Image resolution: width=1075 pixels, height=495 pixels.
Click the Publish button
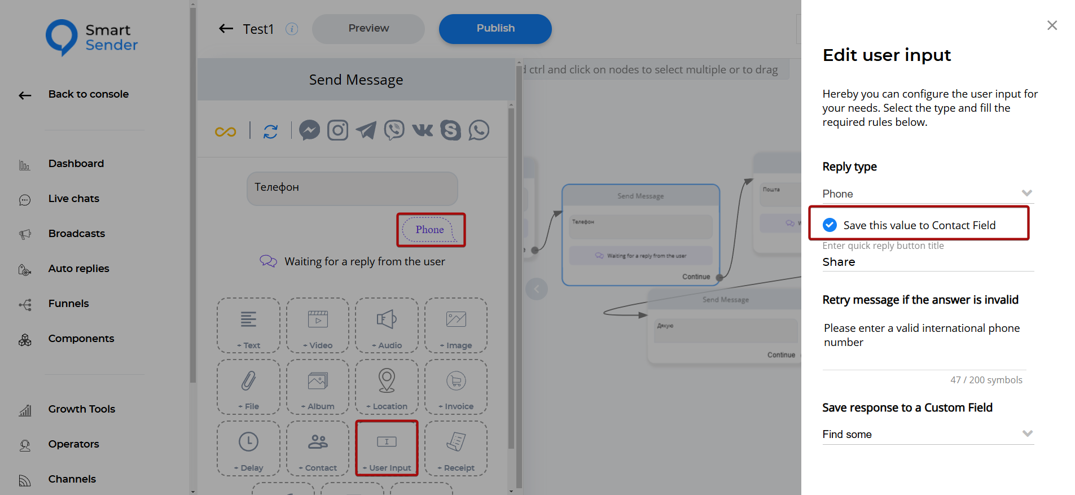495,29
